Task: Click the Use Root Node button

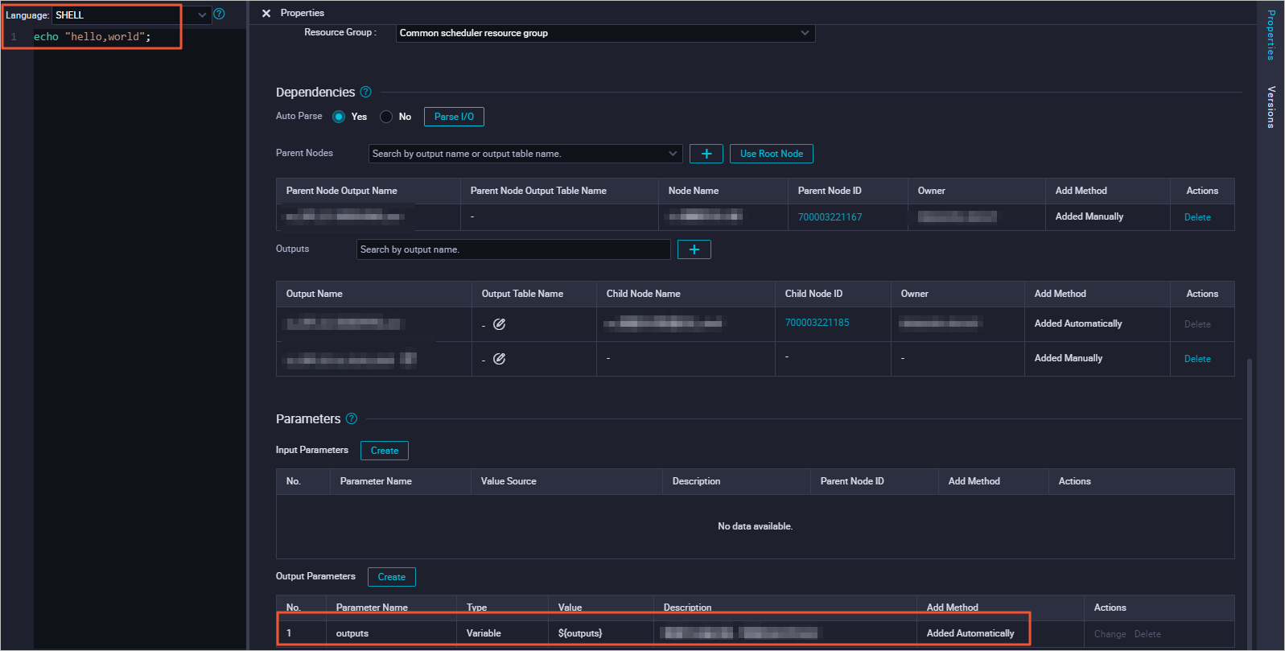Action: click(x=772, y=154)
